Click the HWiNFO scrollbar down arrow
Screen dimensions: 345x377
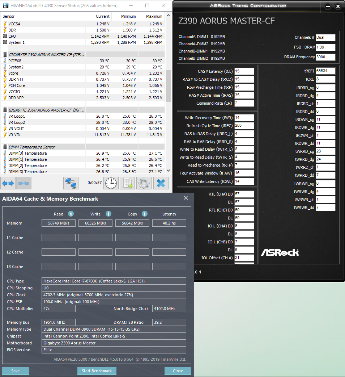coord(168,171)
